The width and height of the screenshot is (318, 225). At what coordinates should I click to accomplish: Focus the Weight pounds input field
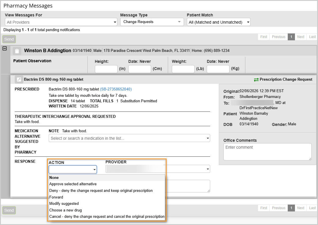tap(183, 69)
